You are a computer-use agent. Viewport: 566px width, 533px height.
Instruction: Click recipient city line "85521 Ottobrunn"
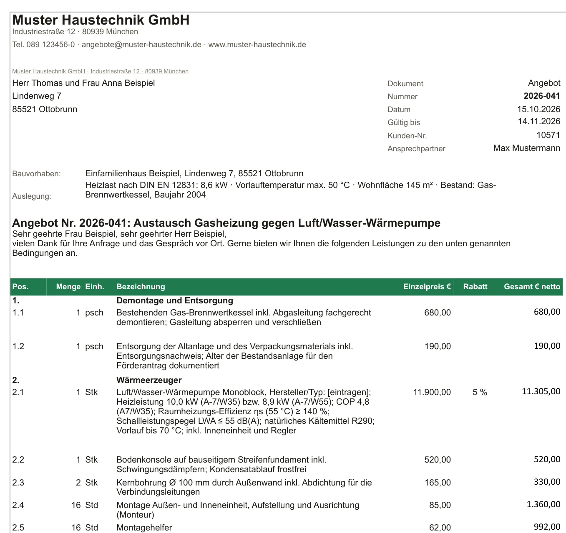point(45,109)
